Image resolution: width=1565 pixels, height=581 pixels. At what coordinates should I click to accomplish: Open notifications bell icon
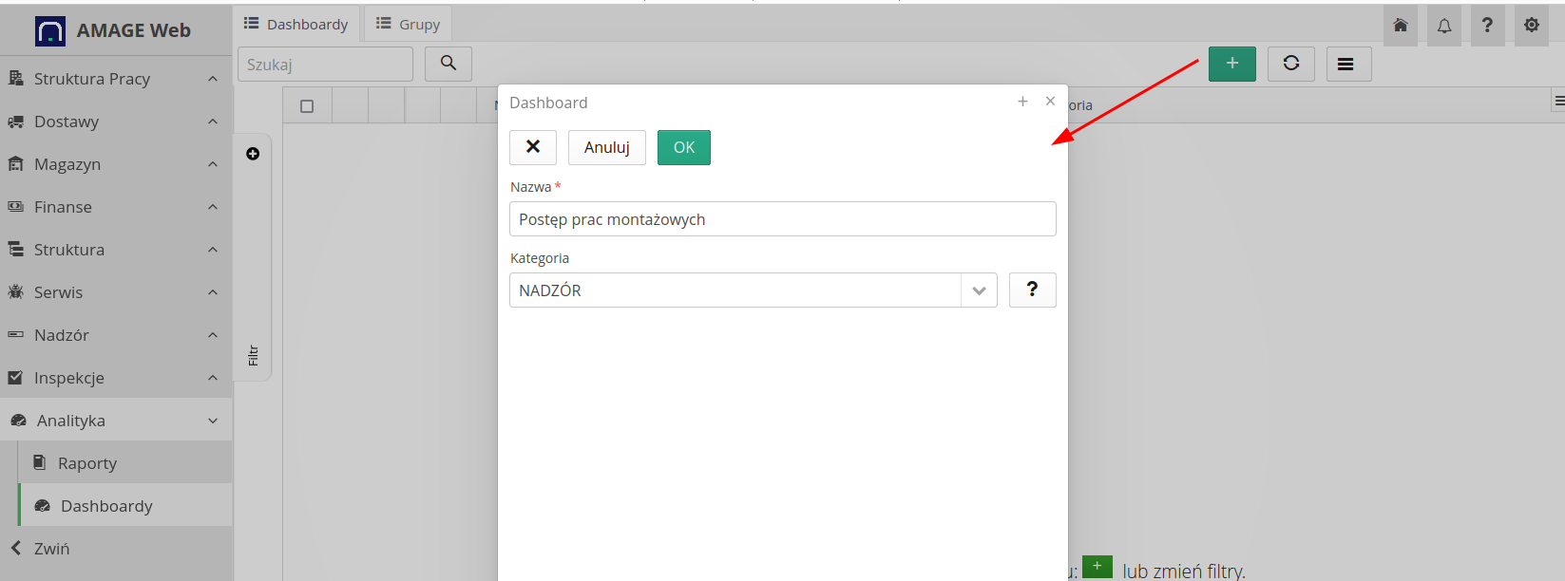point(1443,26)
